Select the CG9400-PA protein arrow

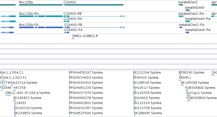[x=67, y=32]
